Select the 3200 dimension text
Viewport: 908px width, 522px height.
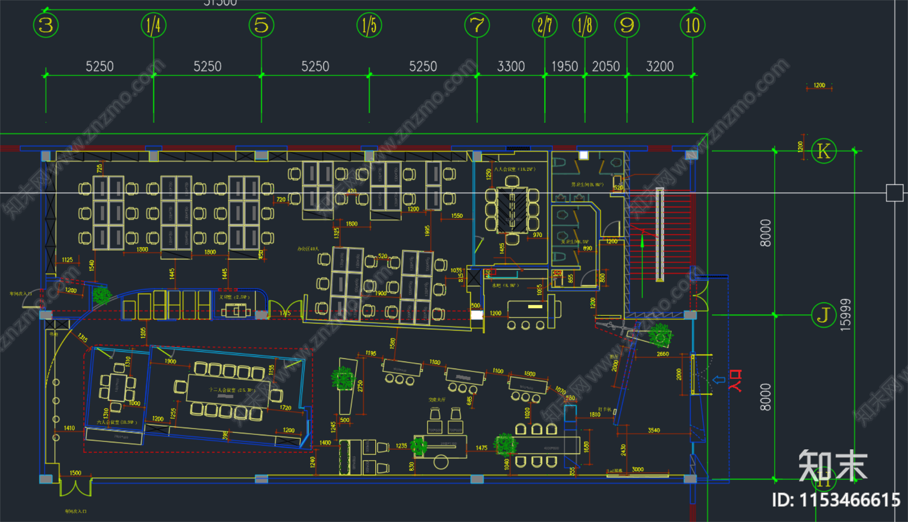point(660,66)
